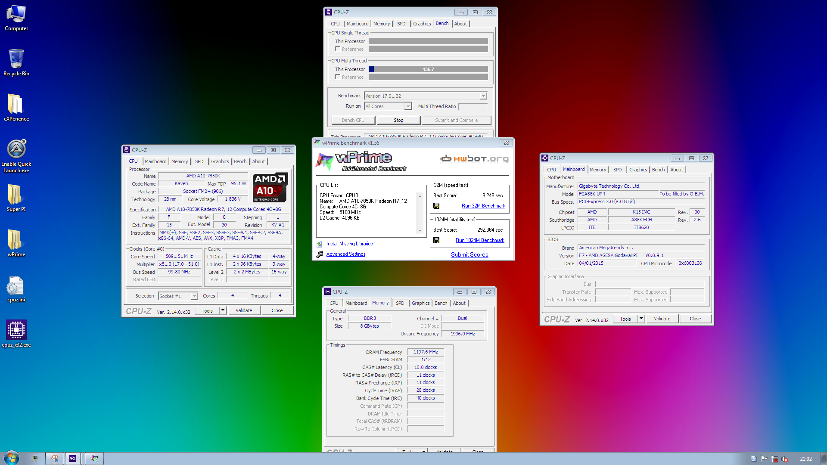This screenshot has width=827, height=465.
Task: Expand the Tools arrow in Memory window
Action: pos(424,450)
